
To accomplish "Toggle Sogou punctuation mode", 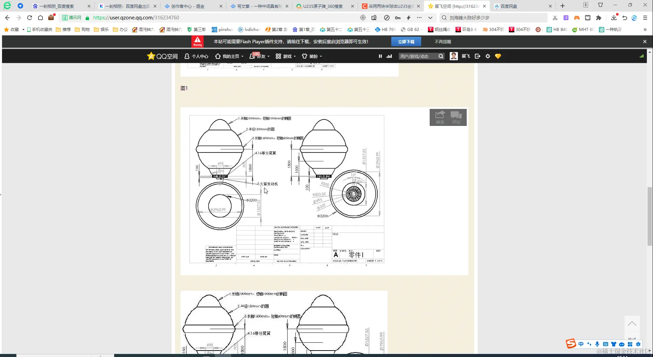I will click(x=589, y=344).
